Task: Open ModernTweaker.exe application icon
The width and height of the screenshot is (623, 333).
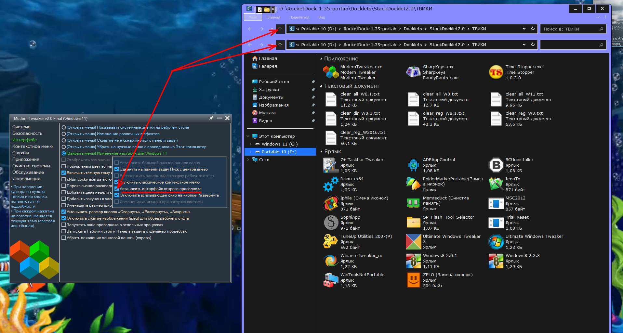Action: coord(331,72)
